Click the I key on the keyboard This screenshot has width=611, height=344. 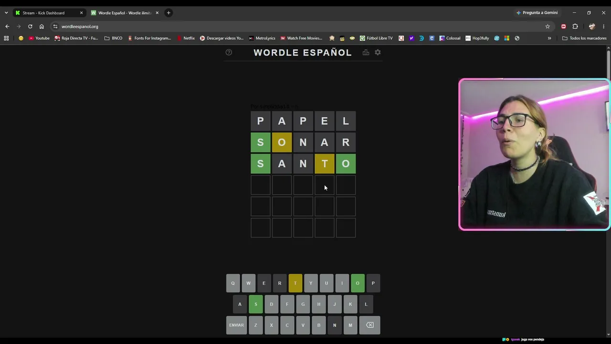(342, 283)
